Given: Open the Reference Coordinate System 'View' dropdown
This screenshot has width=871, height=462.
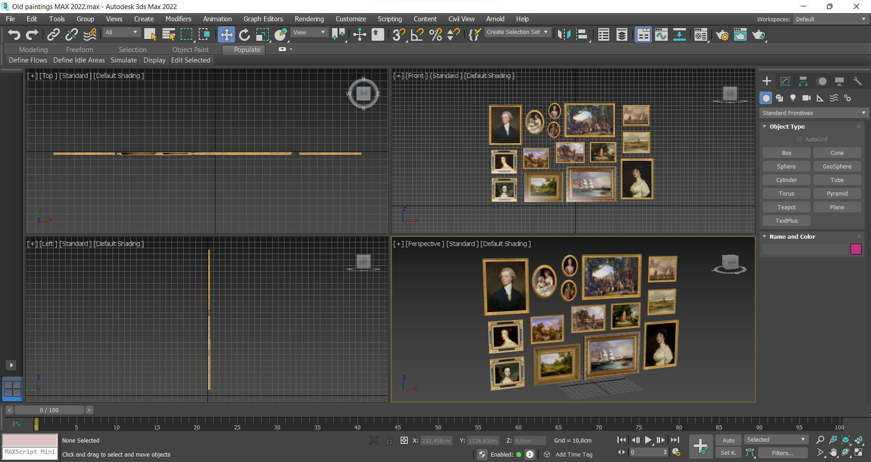Looking at the screenshot, I should pos(309,33).
